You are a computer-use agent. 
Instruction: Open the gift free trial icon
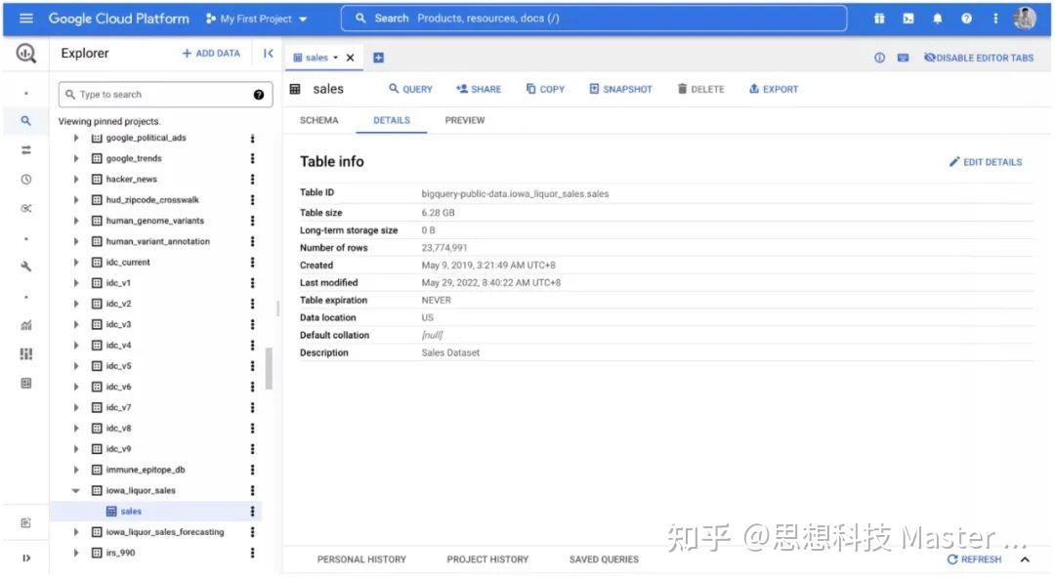coord(879,19)
